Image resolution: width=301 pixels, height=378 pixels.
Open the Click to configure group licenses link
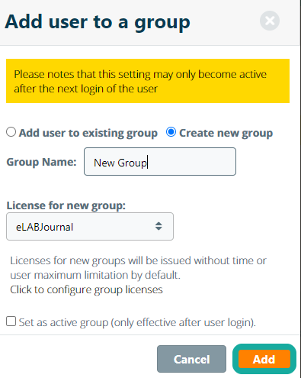pyautogui.click(x=86, y=289)
